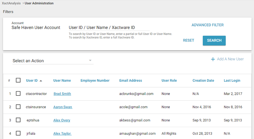Screen dimensions: 254x139
Task: Toggle the select-all checkbox in table header
Action: (x=18, y=80)
